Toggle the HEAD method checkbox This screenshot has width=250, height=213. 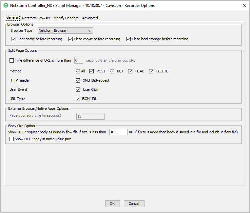(130, 71)
